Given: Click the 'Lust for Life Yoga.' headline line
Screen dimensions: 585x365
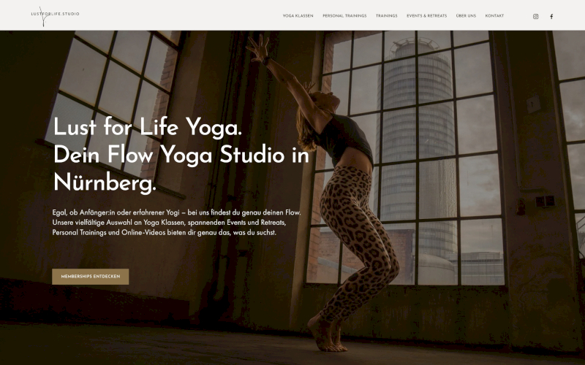Looking at the screenshot, I should coord(148,126).
